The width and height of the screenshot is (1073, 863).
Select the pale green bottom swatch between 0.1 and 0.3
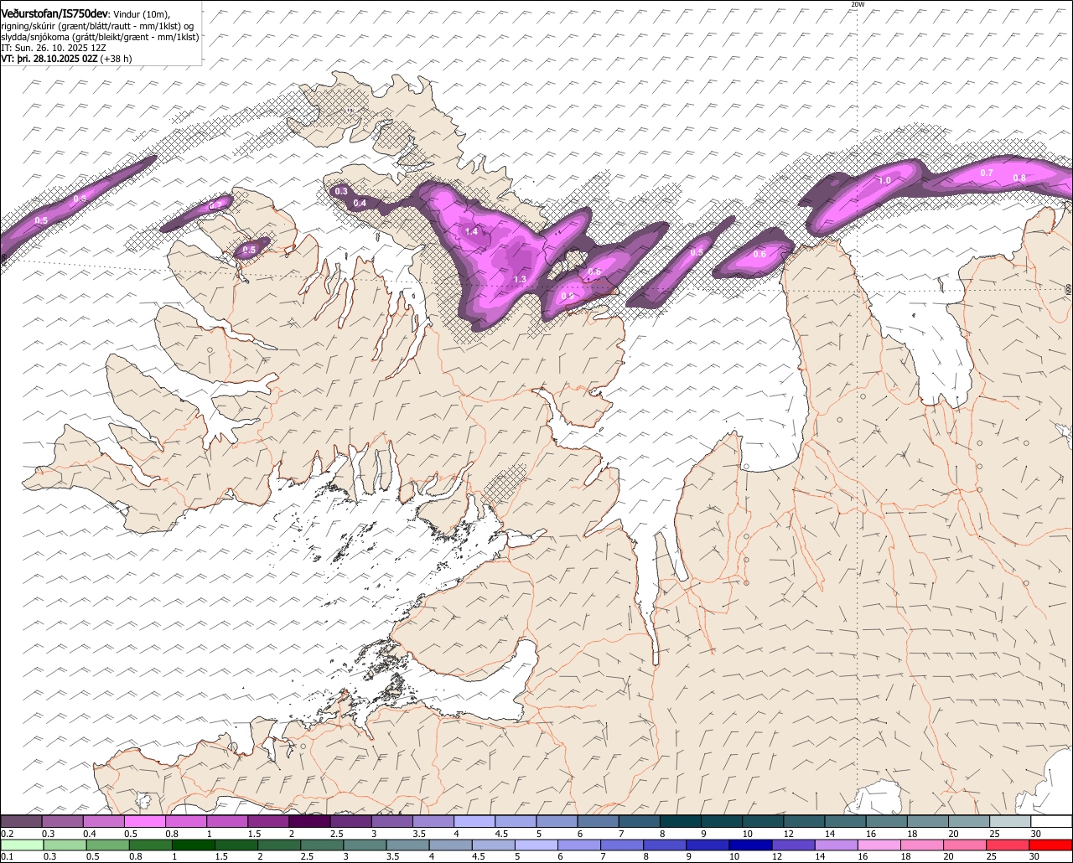pyautogui.click(x=22, y=845)
